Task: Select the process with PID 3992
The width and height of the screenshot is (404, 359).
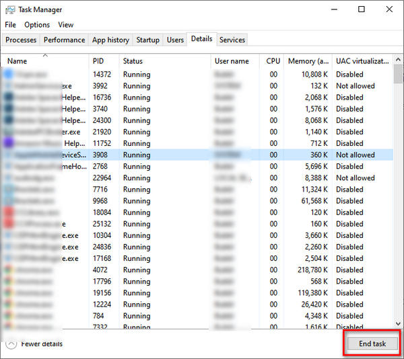Action: (x=197, y=86)
